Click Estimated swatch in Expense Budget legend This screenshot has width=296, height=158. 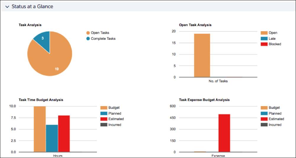coord(264,119)
